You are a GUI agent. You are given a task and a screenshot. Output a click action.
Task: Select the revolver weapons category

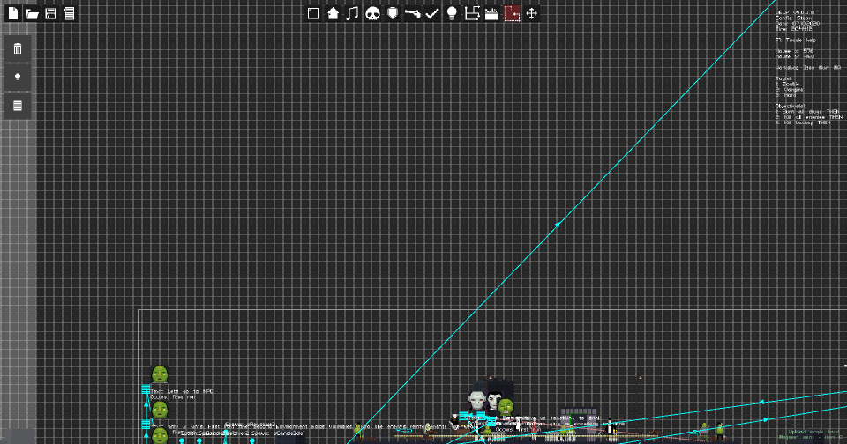(412, 13)
